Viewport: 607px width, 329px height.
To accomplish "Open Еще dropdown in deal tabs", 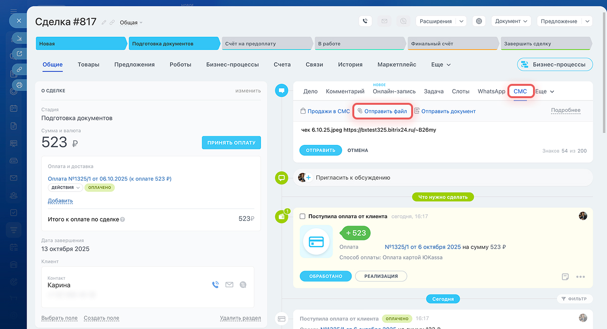I will (x=441, y=64).
